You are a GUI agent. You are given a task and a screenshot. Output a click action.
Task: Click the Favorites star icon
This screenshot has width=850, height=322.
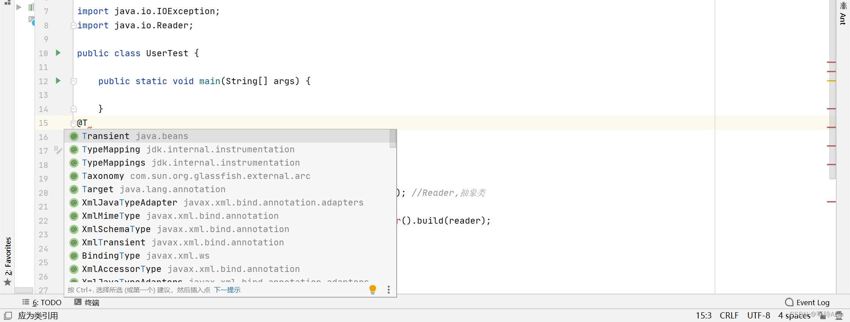click(x=8, y=282)
